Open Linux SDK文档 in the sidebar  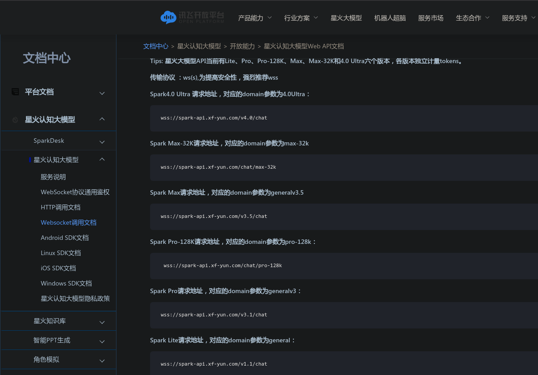[x=61, y=253]
